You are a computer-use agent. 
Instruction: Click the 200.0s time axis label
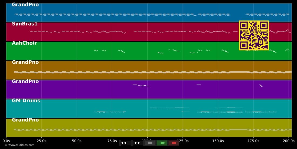pyautogui.click(x=289, y=141)
